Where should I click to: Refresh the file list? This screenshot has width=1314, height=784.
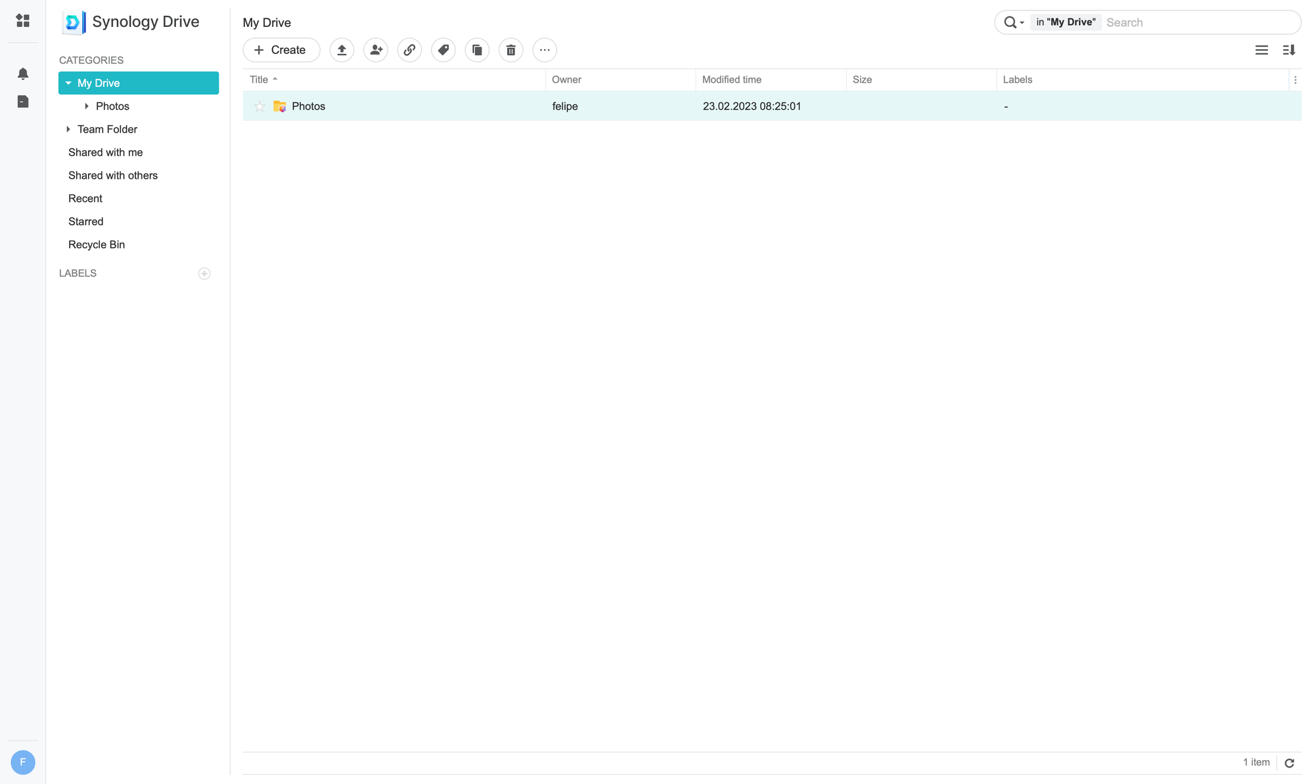(x=1290, y=763)
